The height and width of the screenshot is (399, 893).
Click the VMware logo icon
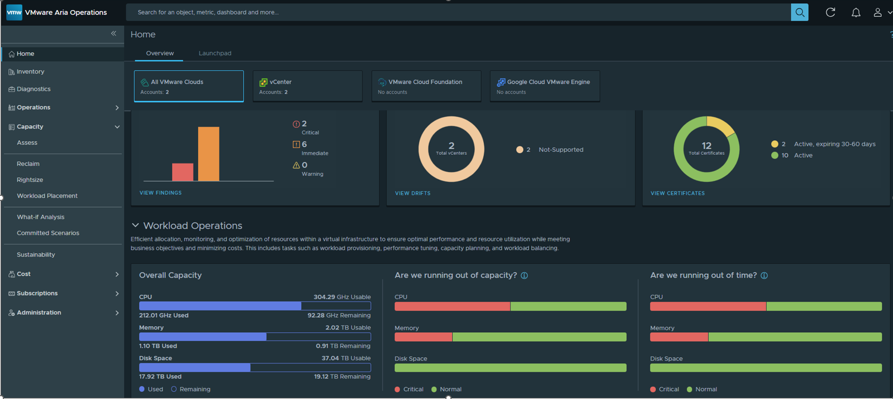(x=14, y=12)
